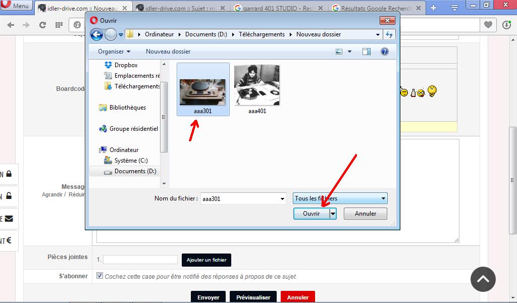The image size is (517, 303).
Task: Click the refresh icon beside address path
Action: pyautogui.click(x=389, y=34)
